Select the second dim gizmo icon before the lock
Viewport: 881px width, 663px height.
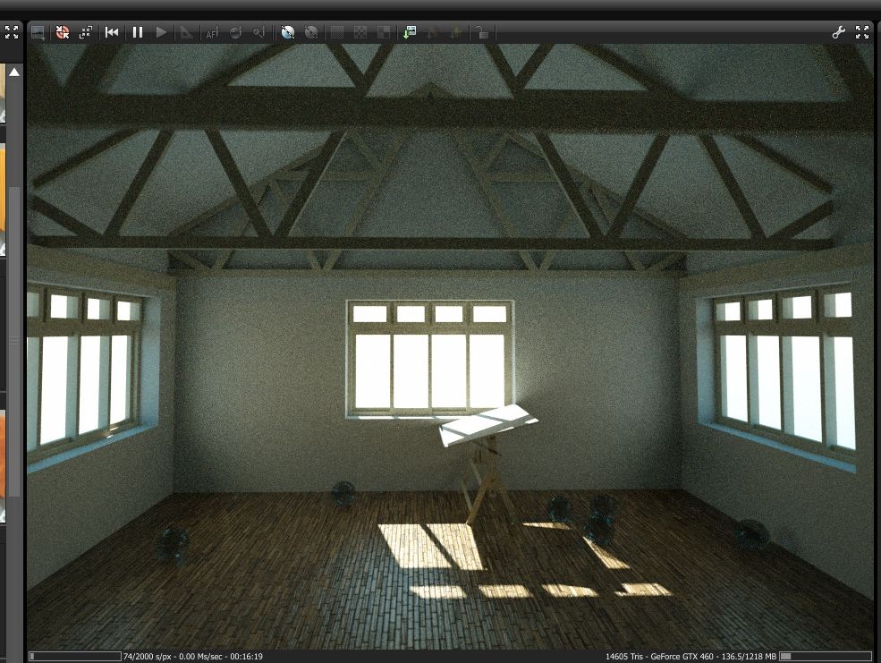456,32
